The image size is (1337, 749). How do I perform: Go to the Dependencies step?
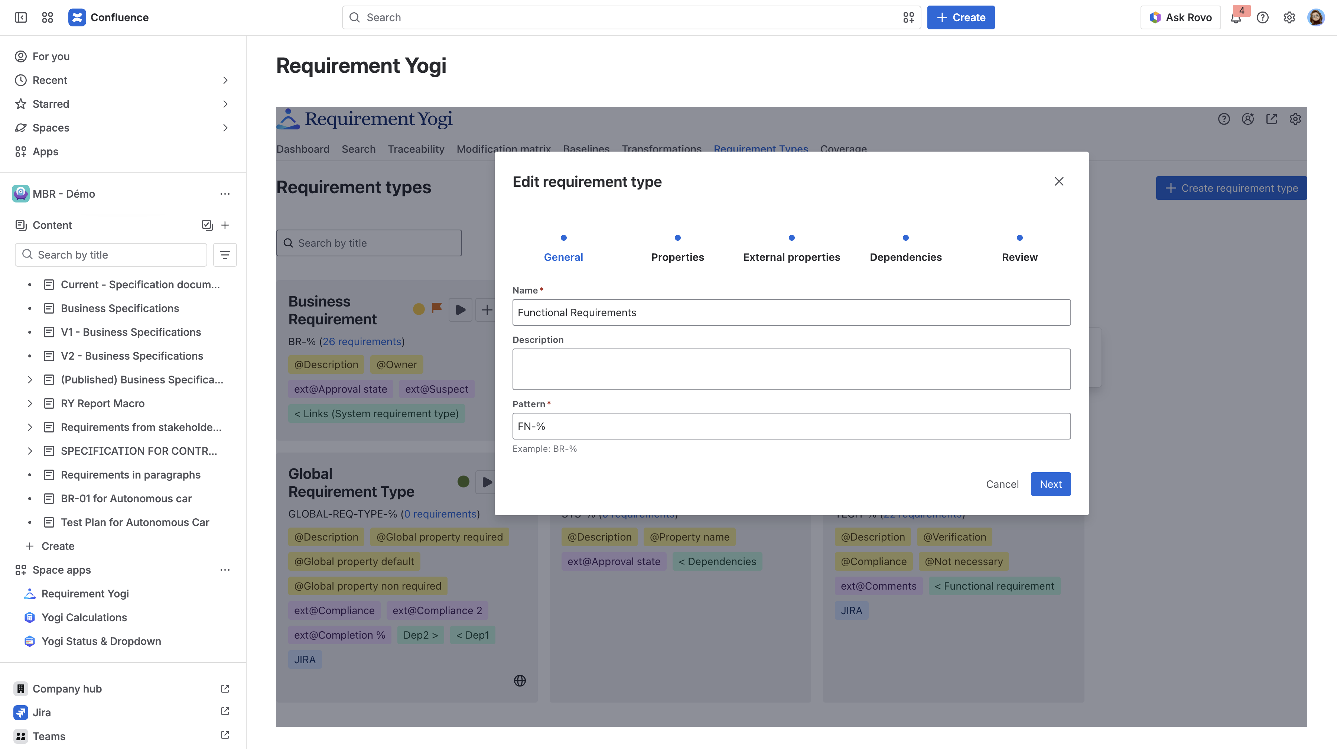[x=905, y=257]
